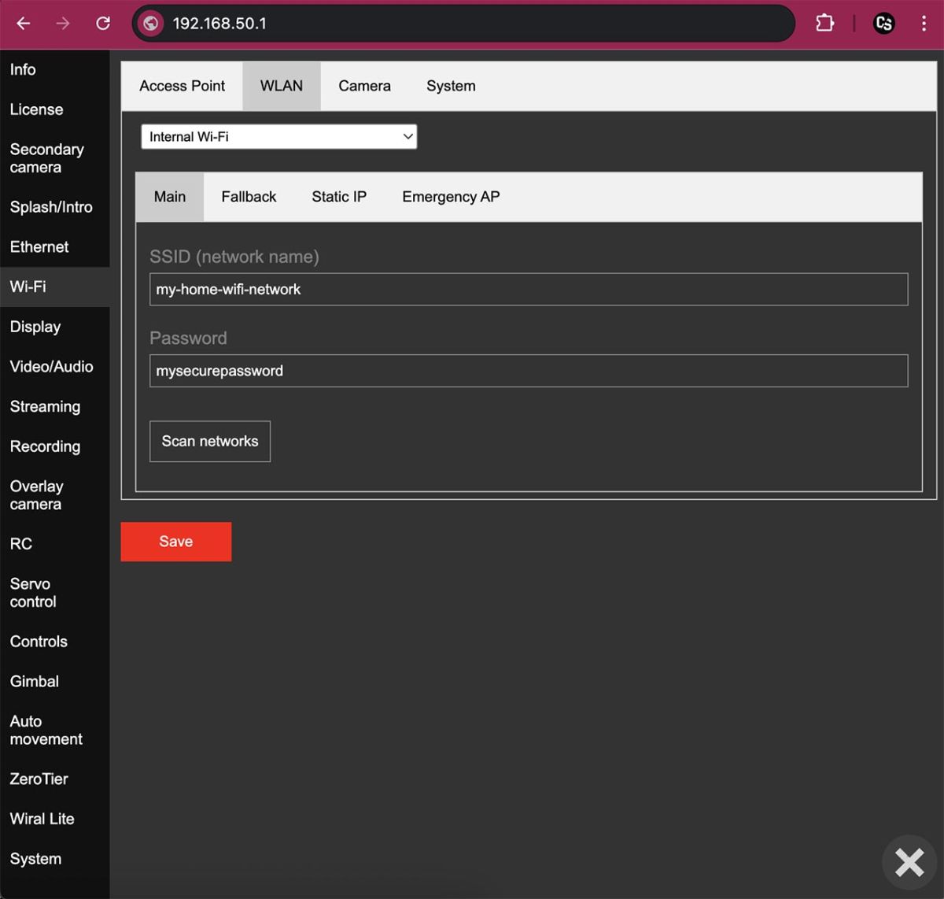The width and height of the screenshot is (944, 899).
Task: Switch to the Fallback tab
Action: coord(249,197)
